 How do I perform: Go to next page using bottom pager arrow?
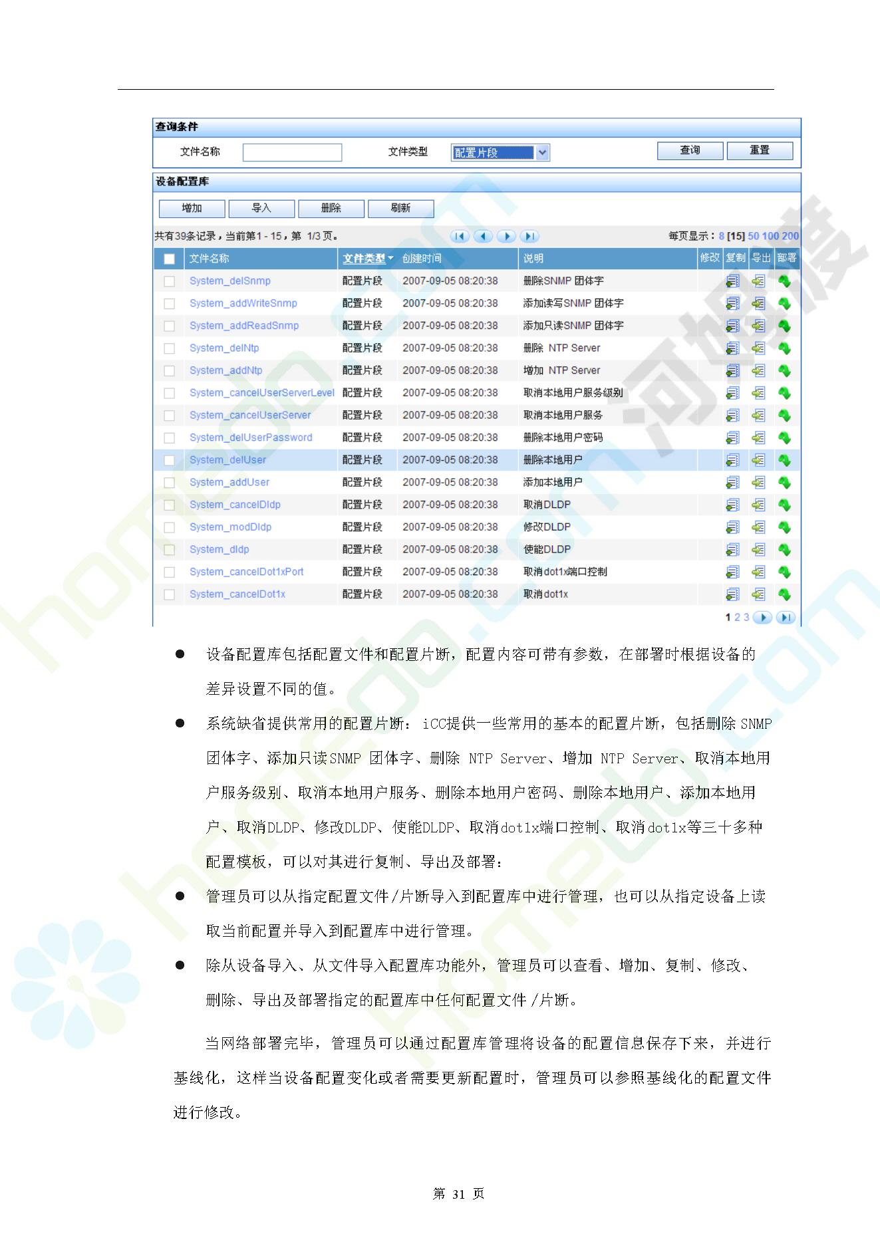click(762, 617)
